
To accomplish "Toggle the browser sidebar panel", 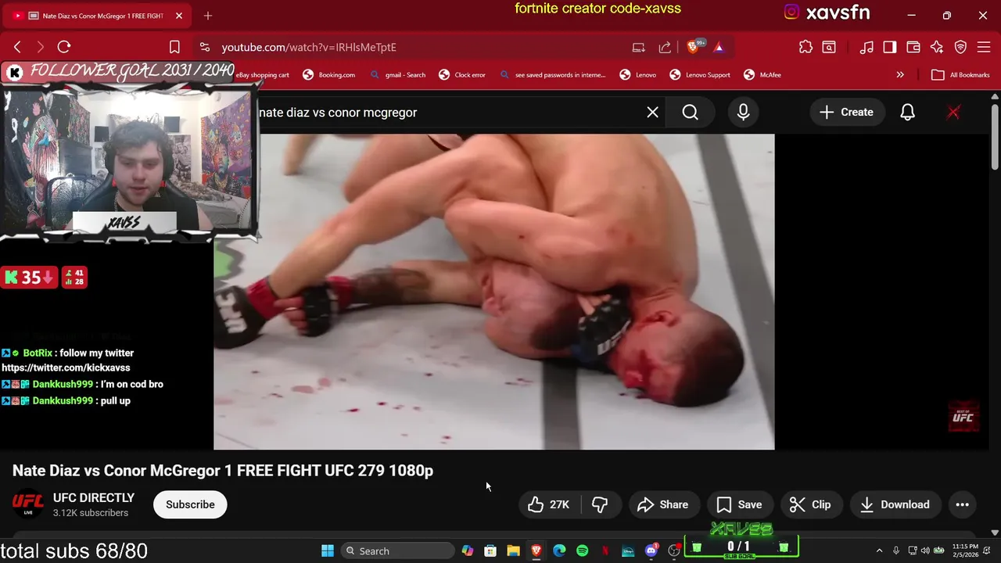I will click(890, 47).
